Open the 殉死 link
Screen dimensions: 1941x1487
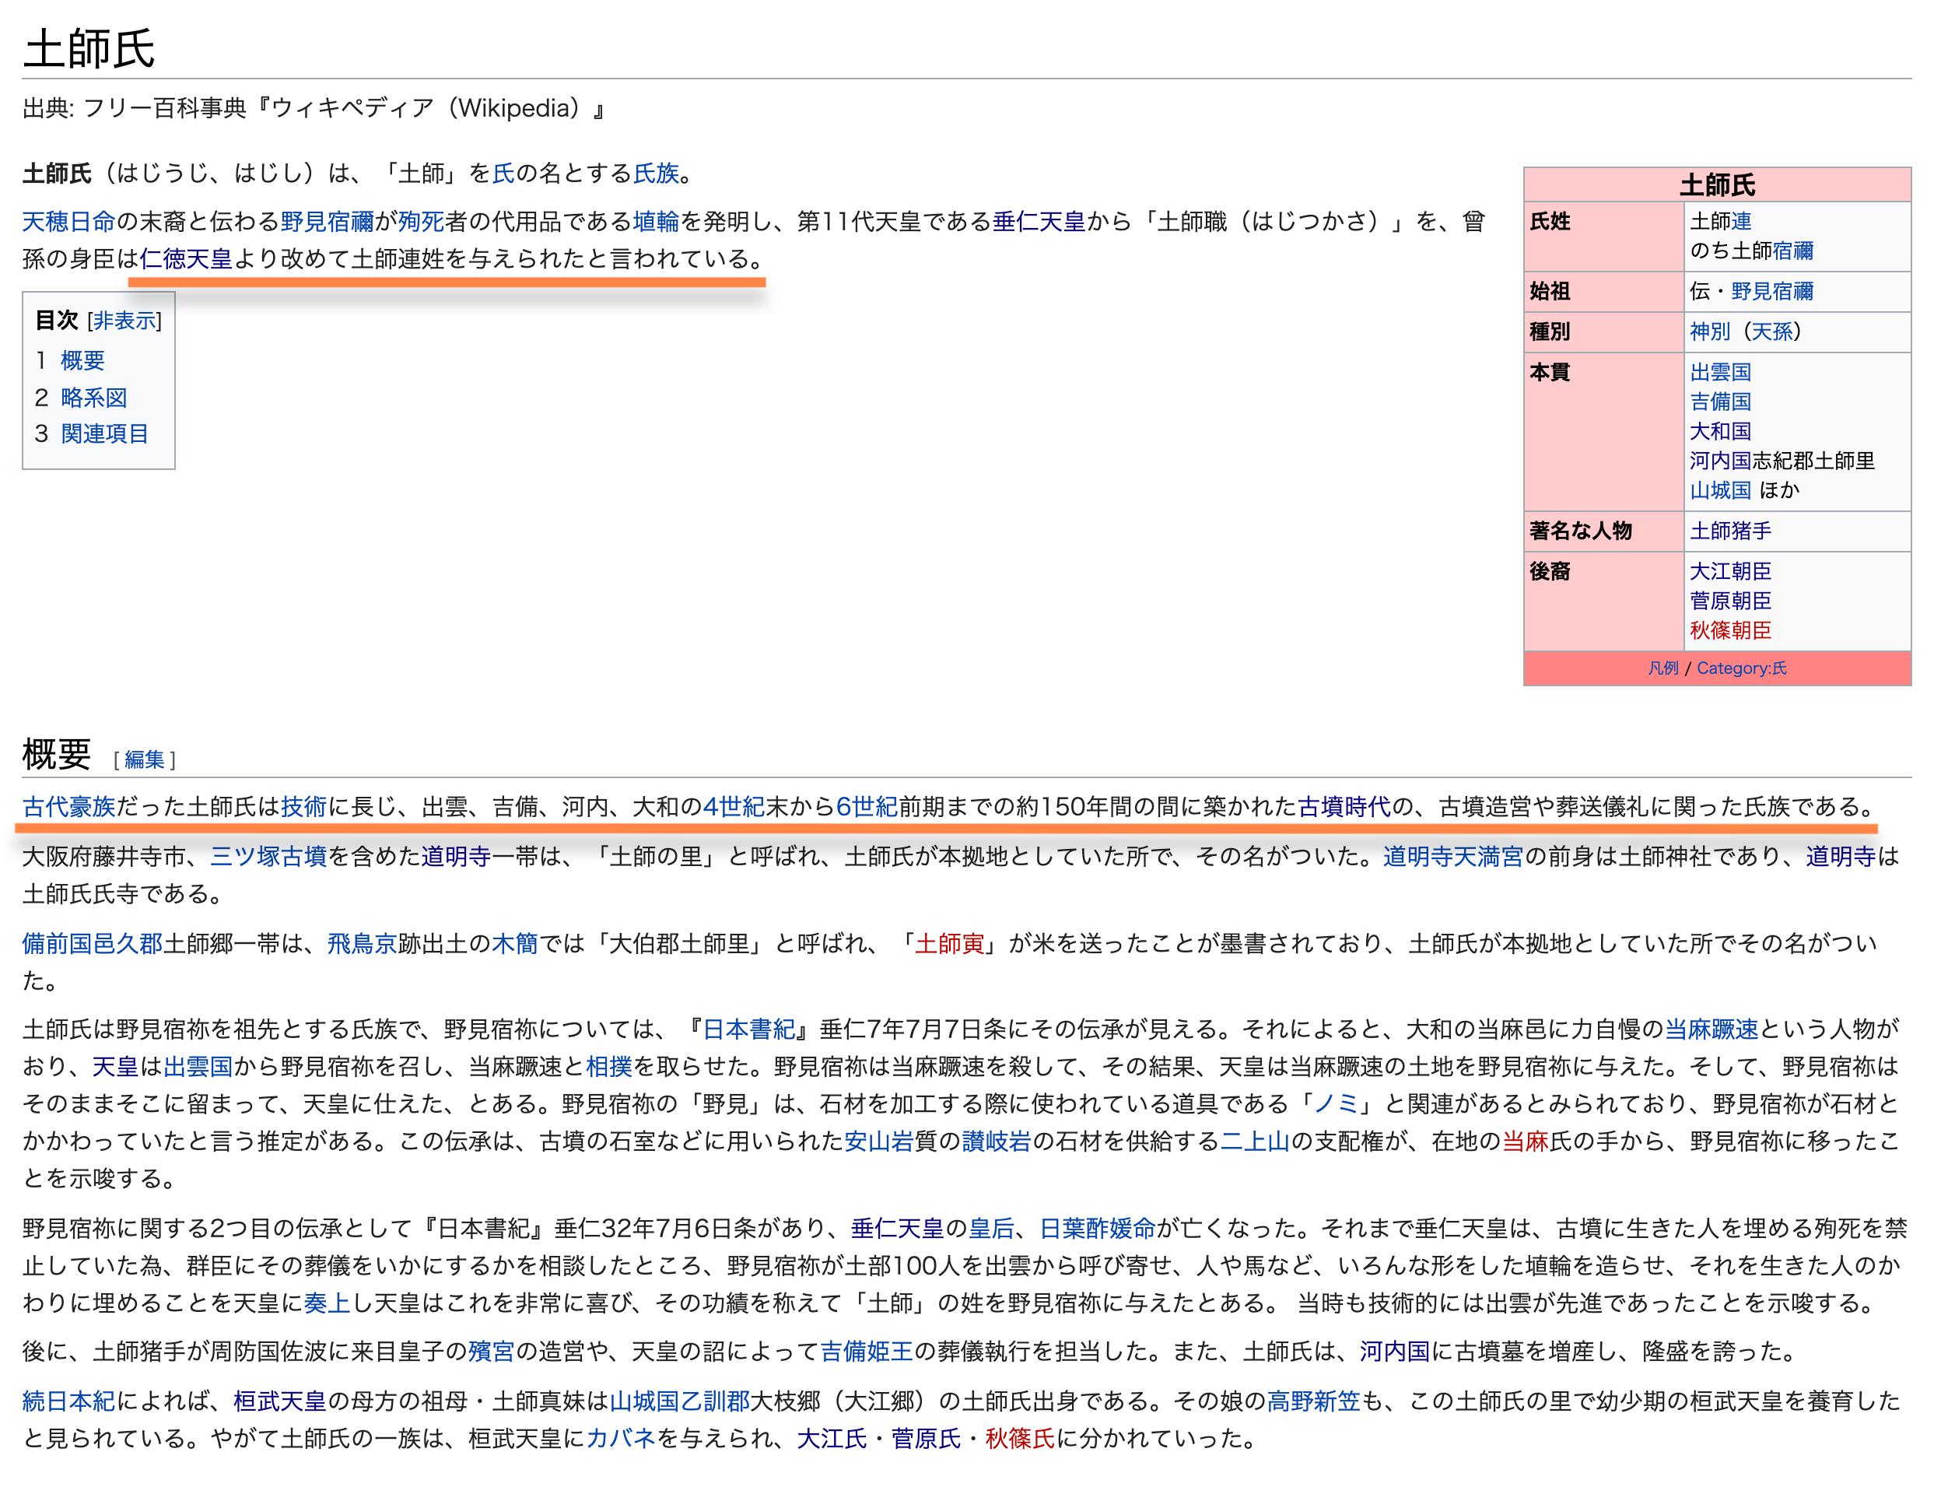click(421, 221)
